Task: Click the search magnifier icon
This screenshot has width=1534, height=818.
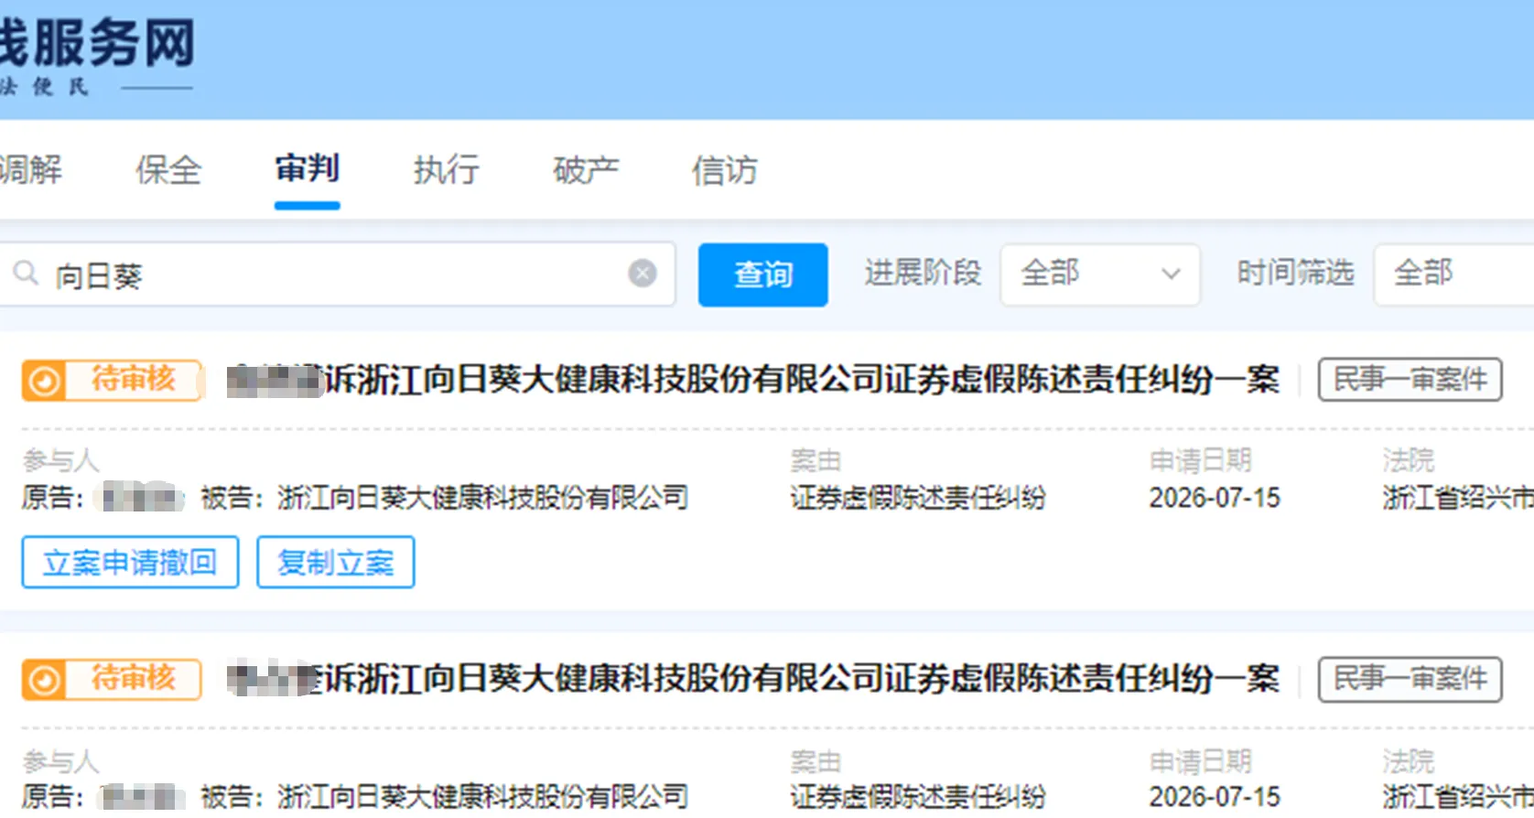Action: tap(26, 273)
